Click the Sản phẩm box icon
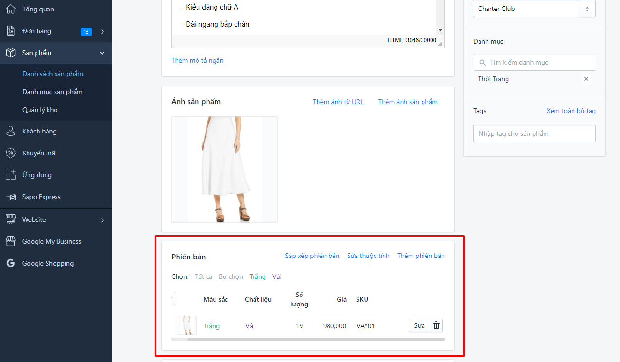The width and height of the screenshot is (620, 362). (x=10, y=53)
